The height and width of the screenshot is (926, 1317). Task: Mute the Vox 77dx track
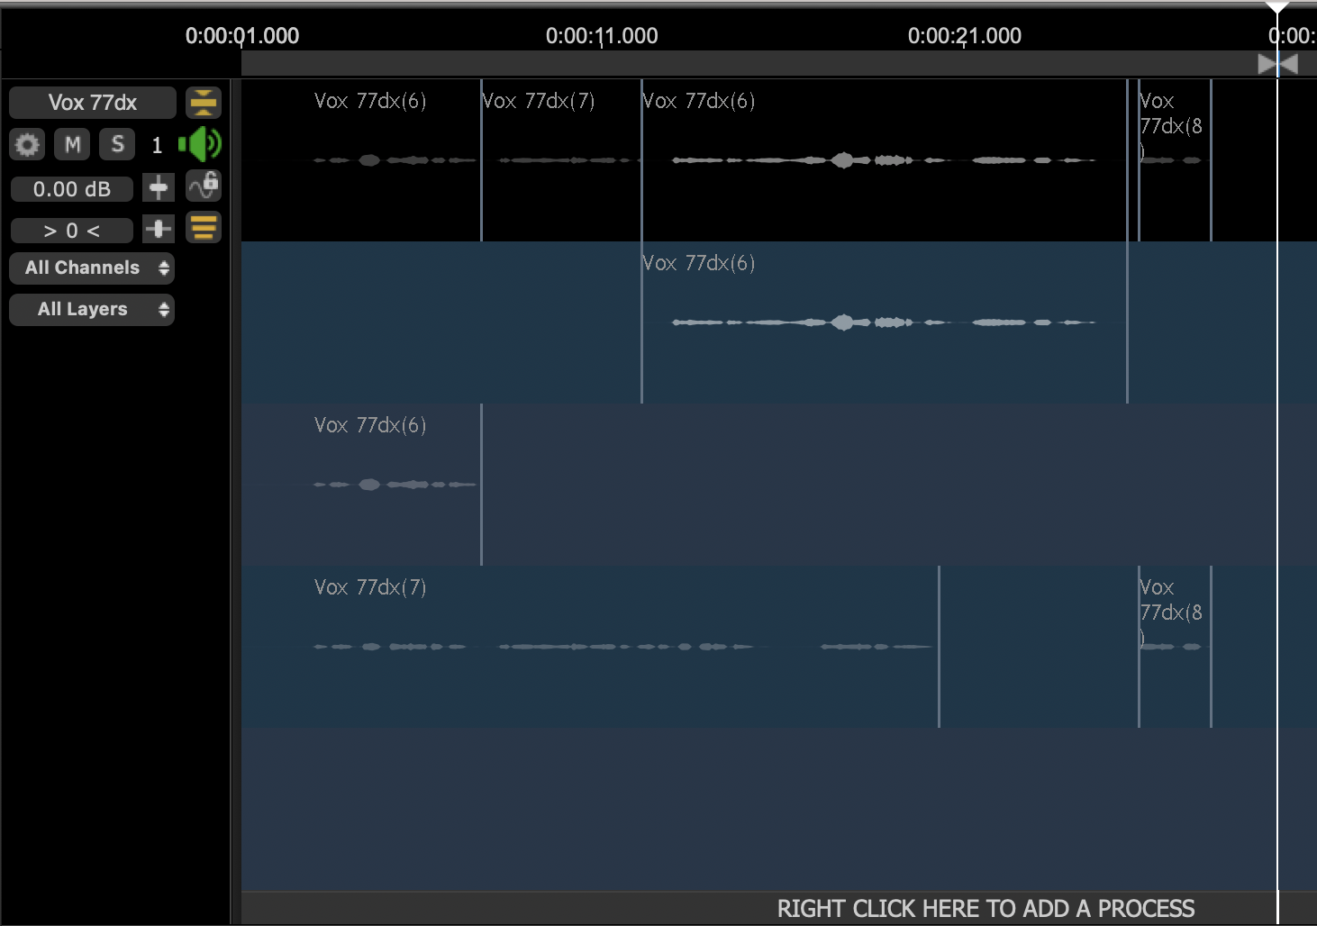coord(72,144)
